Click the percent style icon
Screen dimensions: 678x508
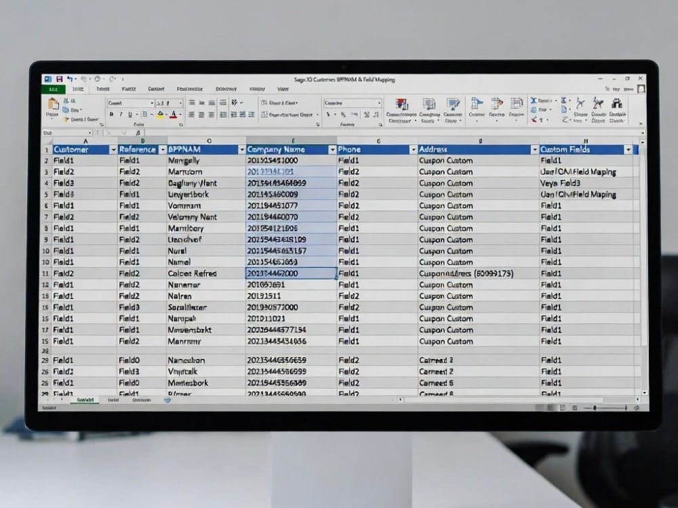coord(343,114)
